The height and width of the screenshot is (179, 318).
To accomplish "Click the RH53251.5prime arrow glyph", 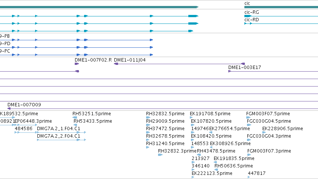I will tap(75, 117).
